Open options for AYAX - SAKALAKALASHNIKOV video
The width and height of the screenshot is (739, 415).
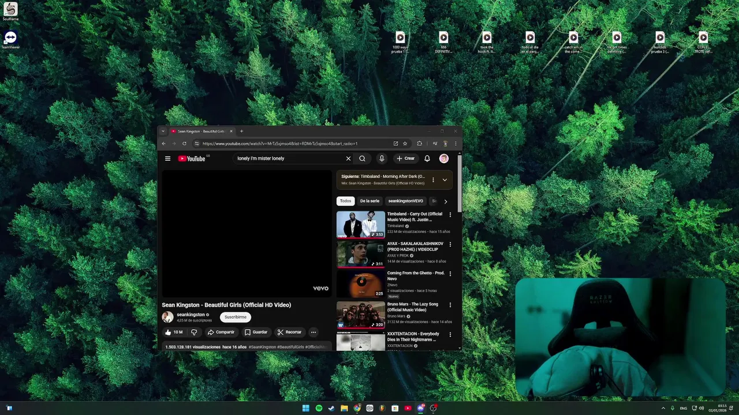click(450, 244)
